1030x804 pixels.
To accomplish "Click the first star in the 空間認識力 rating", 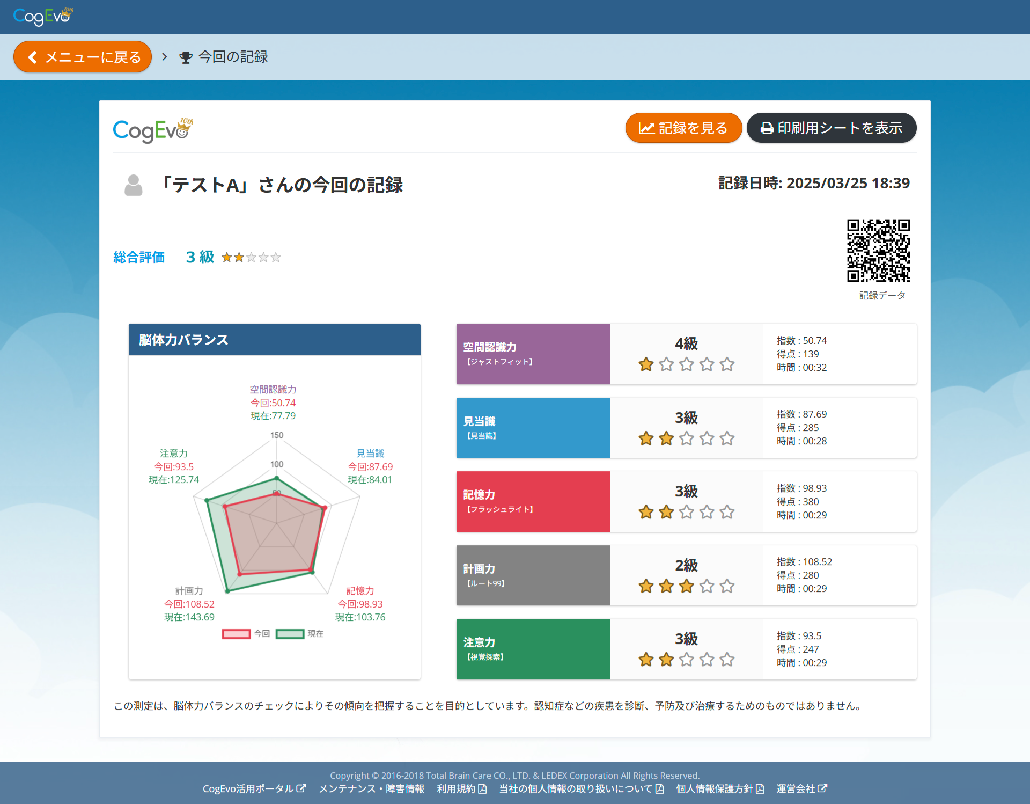I will (646, 364).
